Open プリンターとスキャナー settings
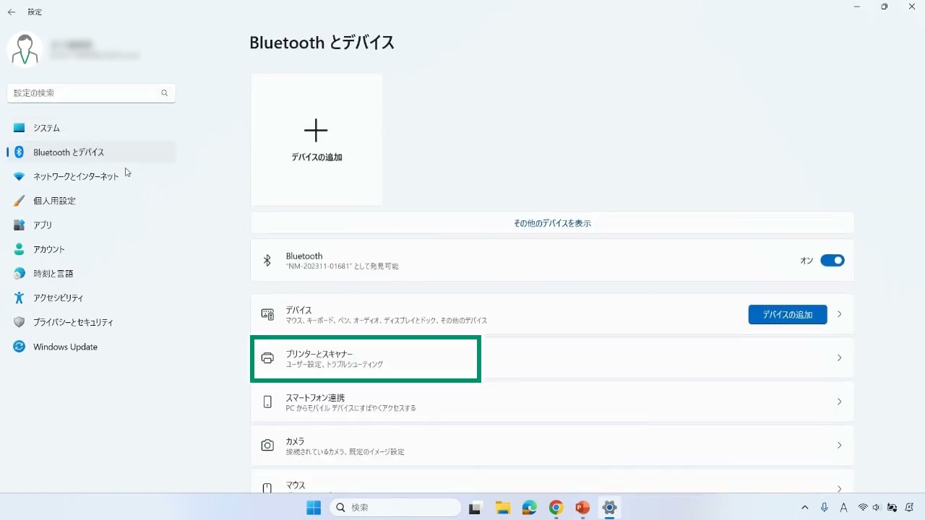Screen dimensions: 925x520 pyautogui.click(x=552, y=358)
